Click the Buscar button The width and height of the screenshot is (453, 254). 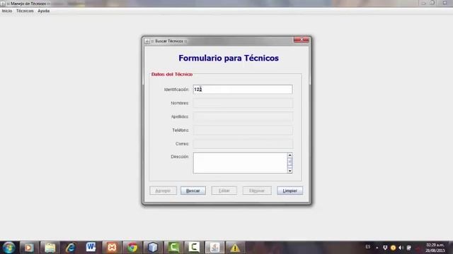(193, 190)
